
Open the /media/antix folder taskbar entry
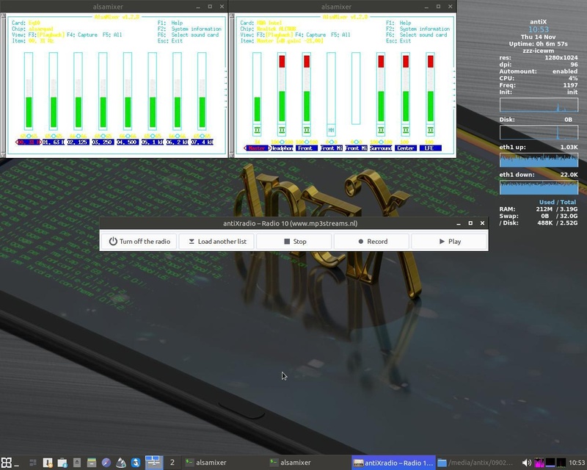[478, 463]
